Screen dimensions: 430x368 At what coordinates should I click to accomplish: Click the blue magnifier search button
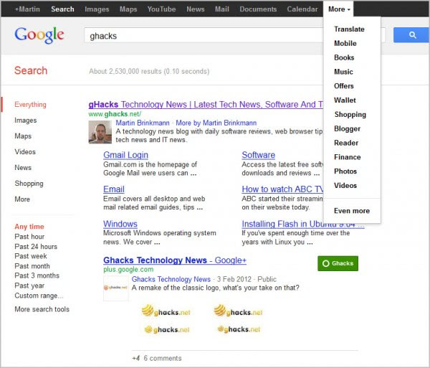(x=411, y=35)
